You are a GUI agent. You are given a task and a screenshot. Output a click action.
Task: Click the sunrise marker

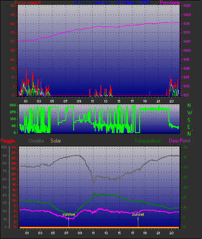pyautogui.click(x=68, y=214)
